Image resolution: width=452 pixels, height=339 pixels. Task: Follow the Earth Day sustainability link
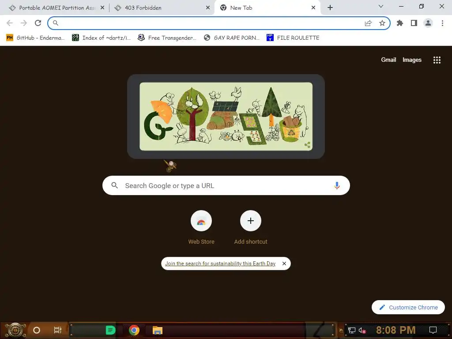[x=220, y=264]
